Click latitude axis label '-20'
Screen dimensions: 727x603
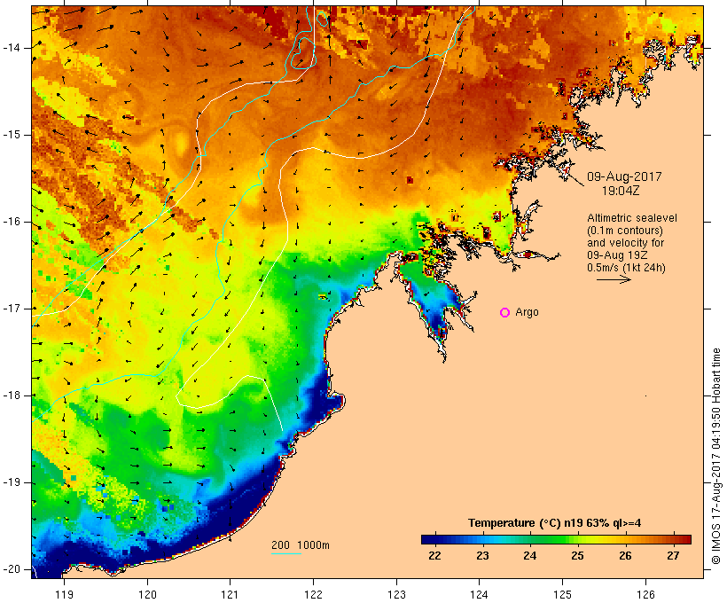pyautogui.click(x=11, y=569)
